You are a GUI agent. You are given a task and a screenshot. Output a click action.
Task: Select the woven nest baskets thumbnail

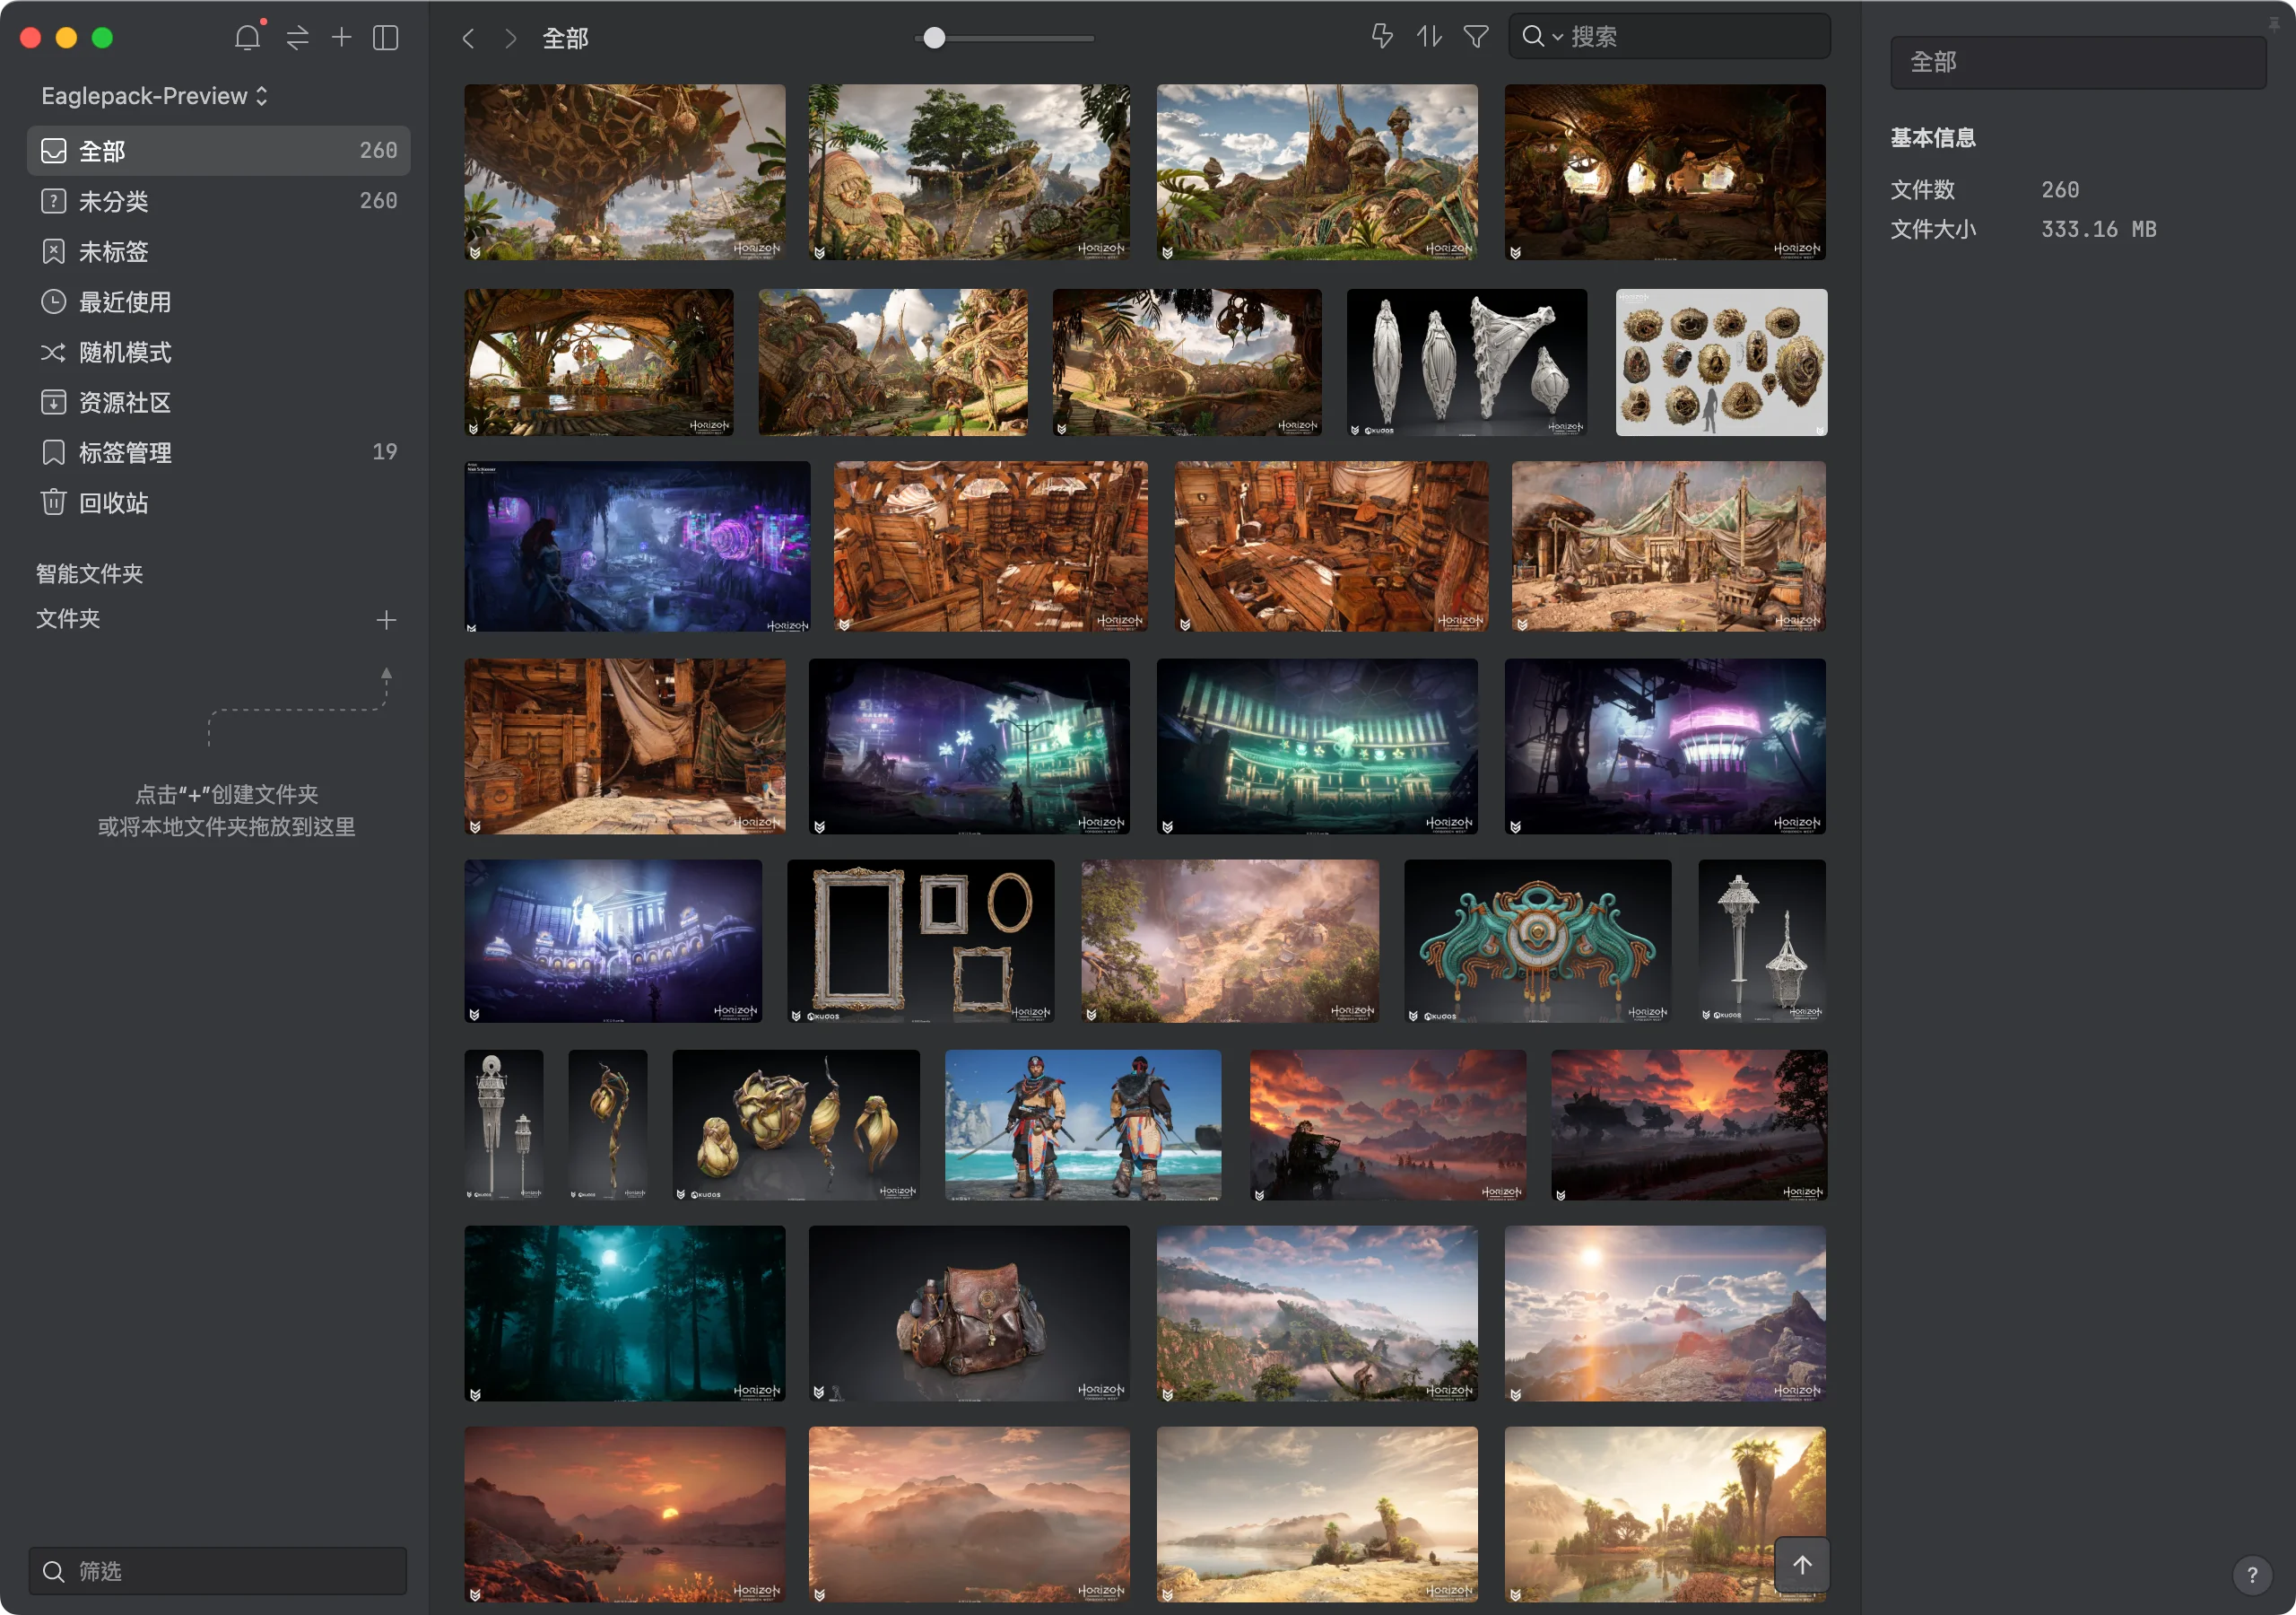coord(1721,362)
